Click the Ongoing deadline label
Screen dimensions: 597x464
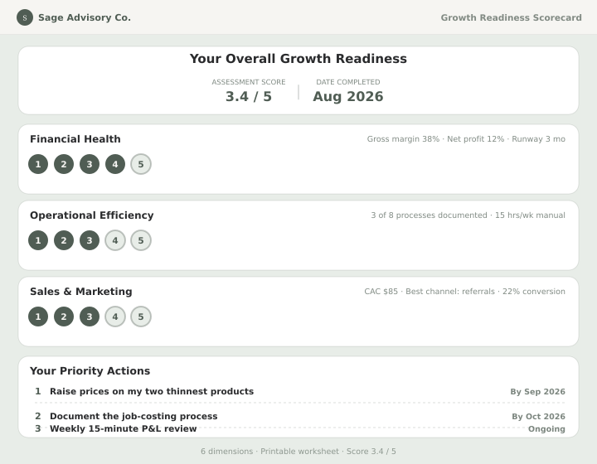tap(546, 429)
